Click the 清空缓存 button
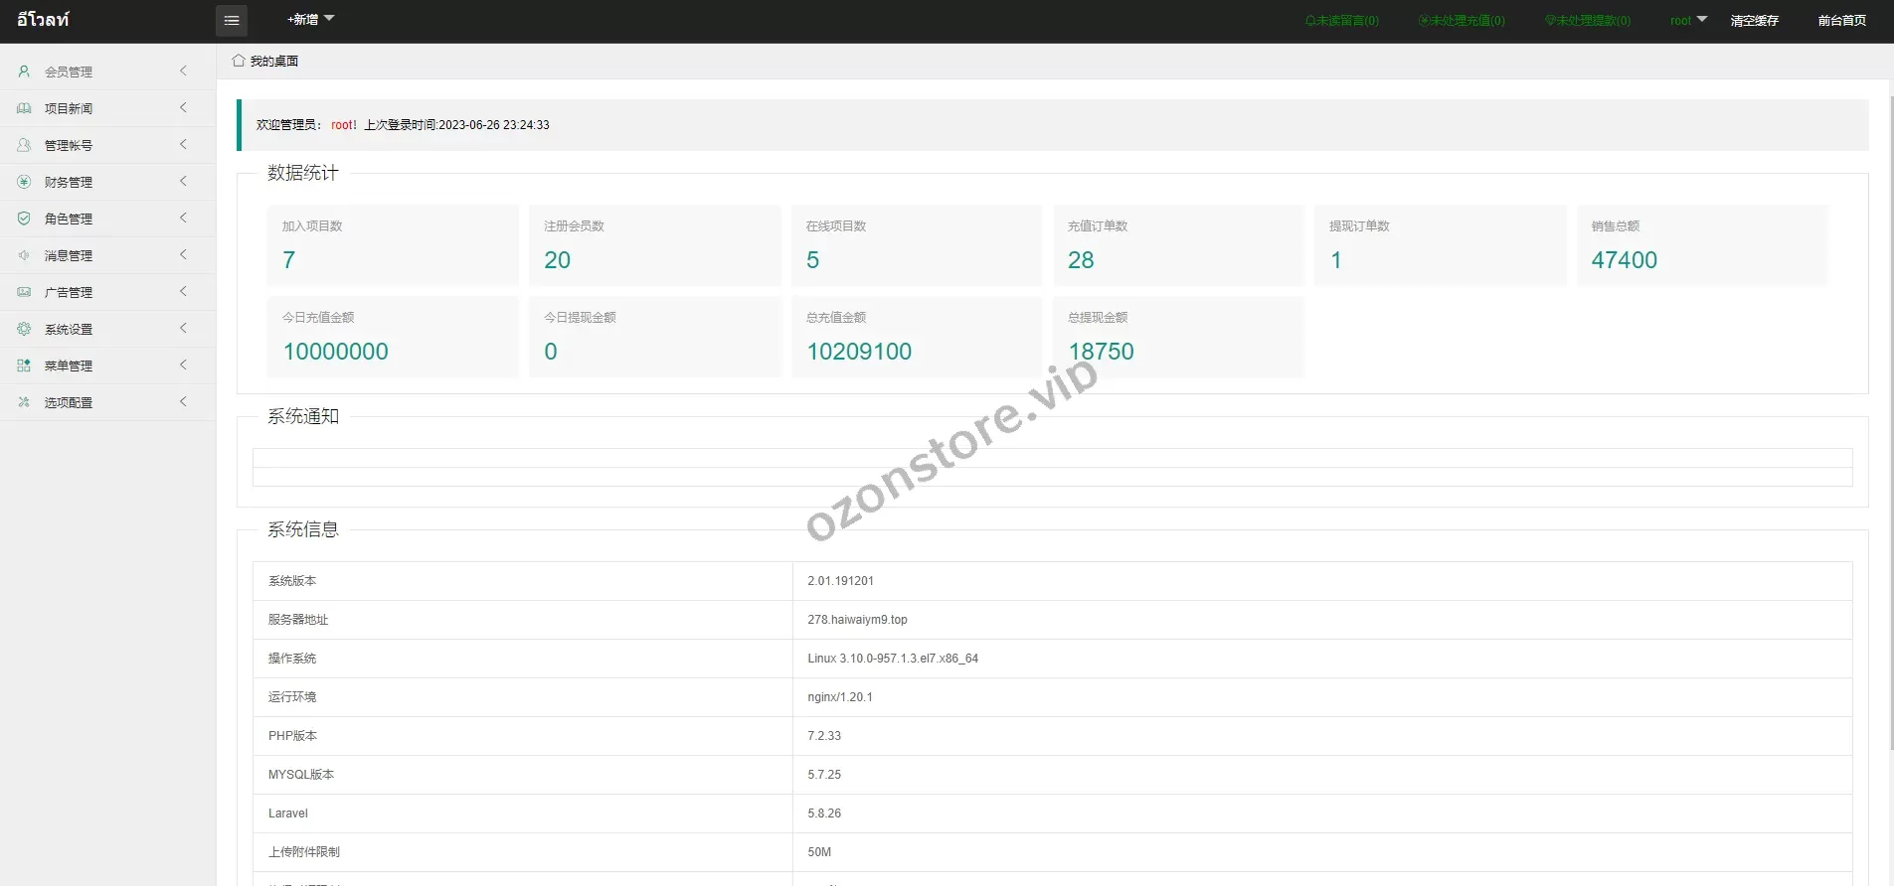1894x886 pixels. point(1754,21)
